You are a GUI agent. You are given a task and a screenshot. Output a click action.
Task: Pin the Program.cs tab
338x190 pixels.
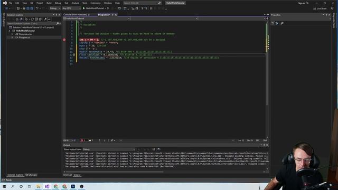(x=112, y=15)
